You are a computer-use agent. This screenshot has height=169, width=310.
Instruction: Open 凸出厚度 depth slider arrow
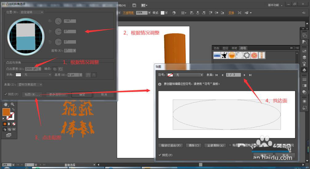40,69
